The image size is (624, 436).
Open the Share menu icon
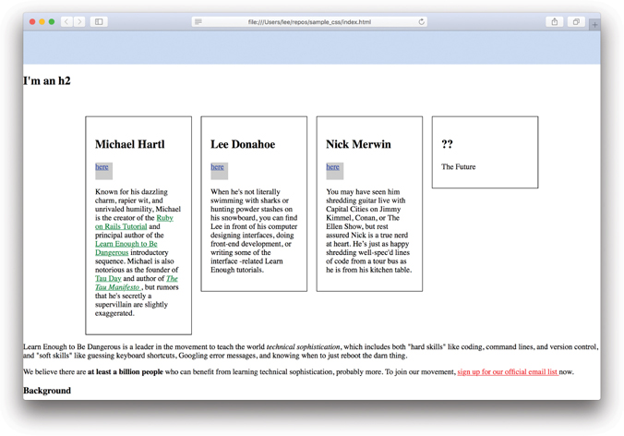point(555,21)
